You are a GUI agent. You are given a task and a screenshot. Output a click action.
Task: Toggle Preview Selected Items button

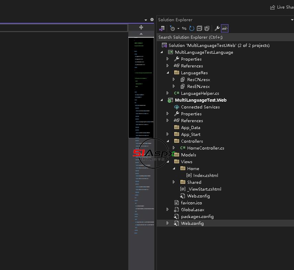click(x=225, y=28)
